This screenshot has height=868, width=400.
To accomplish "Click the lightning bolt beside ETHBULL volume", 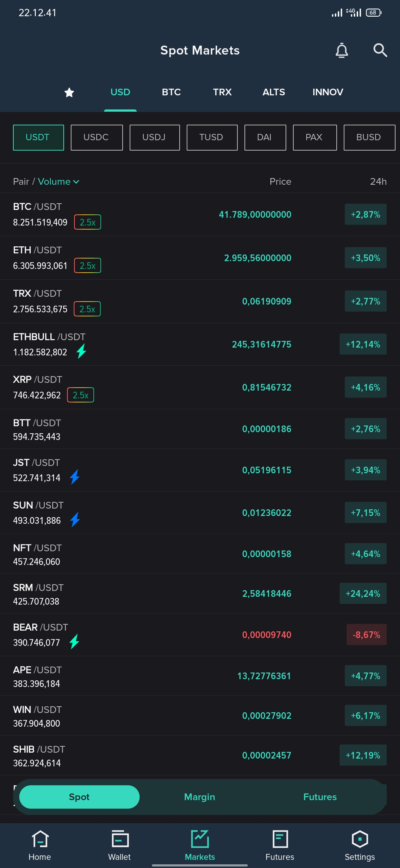I will coord(81,351).
